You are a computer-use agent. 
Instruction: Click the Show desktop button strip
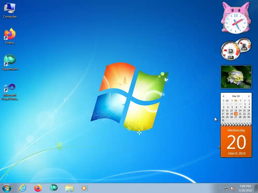click(x=256, y=188)
